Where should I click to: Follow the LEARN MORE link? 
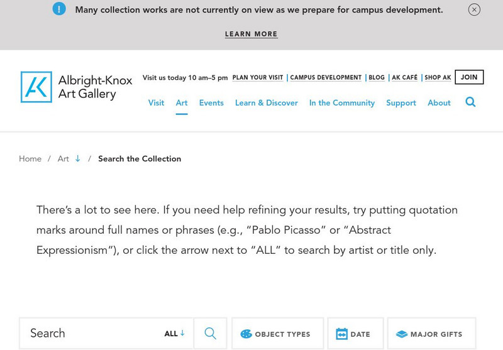pyautogui.click(x=251, y=34)
